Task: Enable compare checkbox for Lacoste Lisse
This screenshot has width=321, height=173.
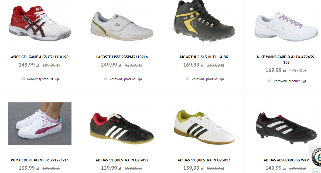Action: (105, 78)
